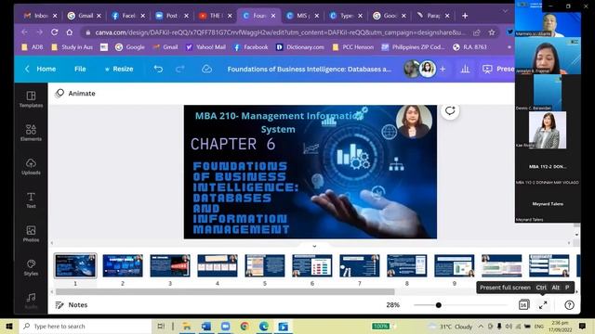
Task: Open the Styles panel
Action: tap(31, 267)
